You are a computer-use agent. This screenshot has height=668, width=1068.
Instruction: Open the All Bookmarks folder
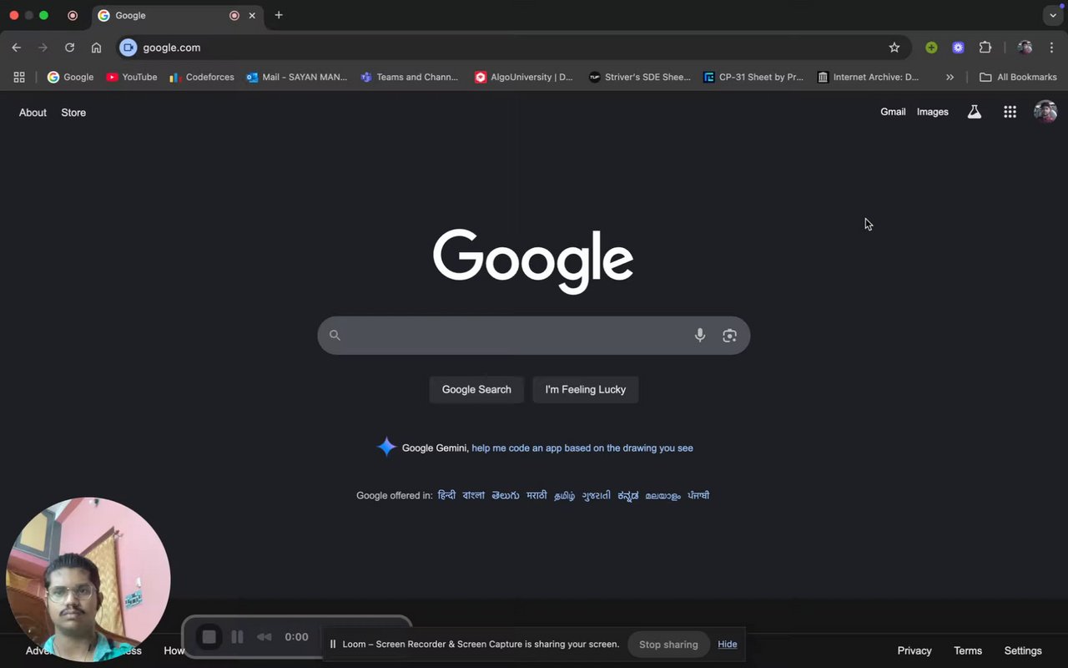click(1018, 77)
